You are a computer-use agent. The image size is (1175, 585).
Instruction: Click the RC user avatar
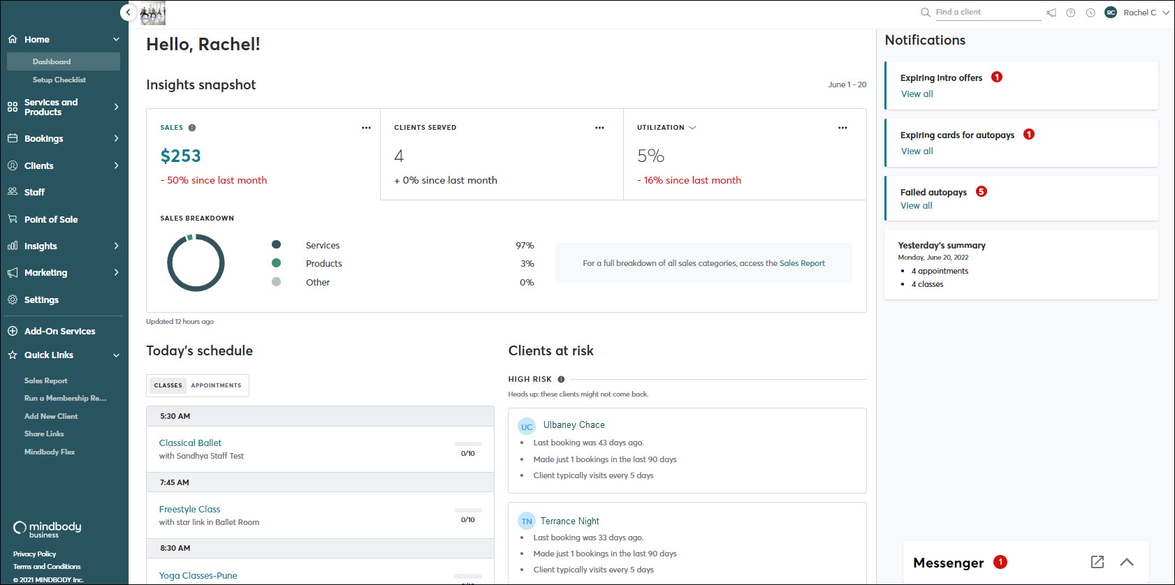point(1111,13)
